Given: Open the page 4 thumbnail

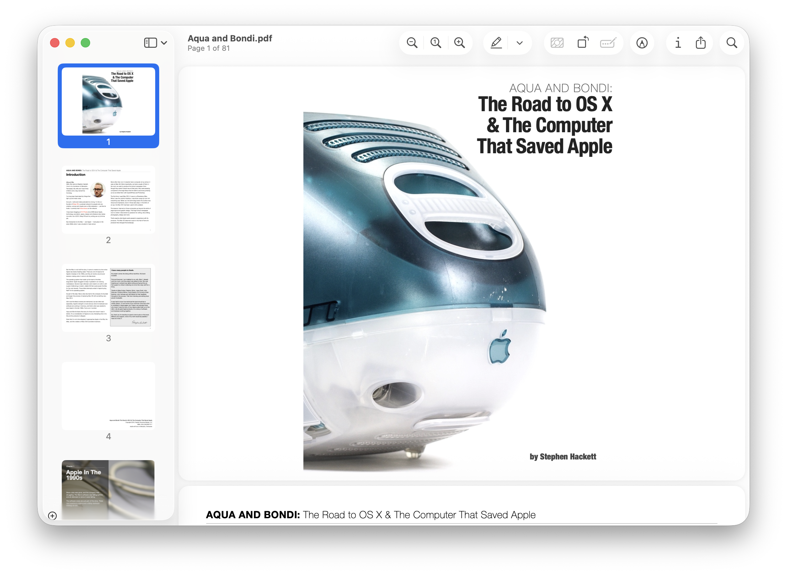Looking at the screenshot, I should 108,396.
